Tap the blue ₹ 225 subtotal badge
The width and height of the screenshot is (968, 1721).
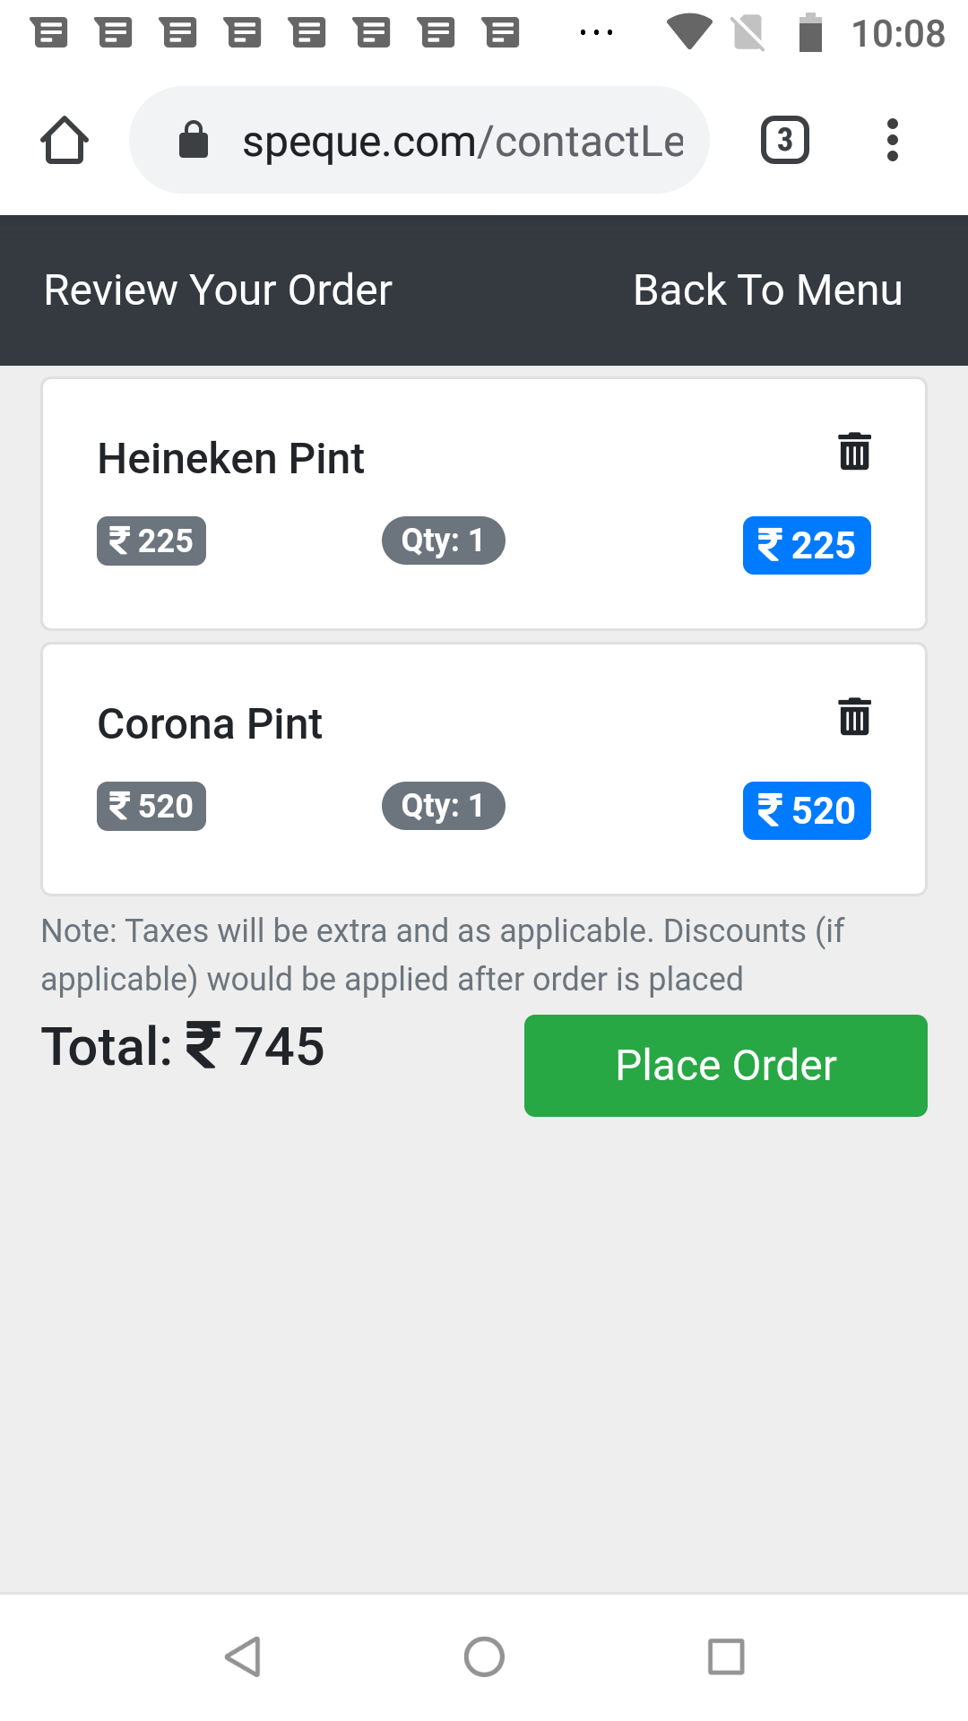point(806,545)
